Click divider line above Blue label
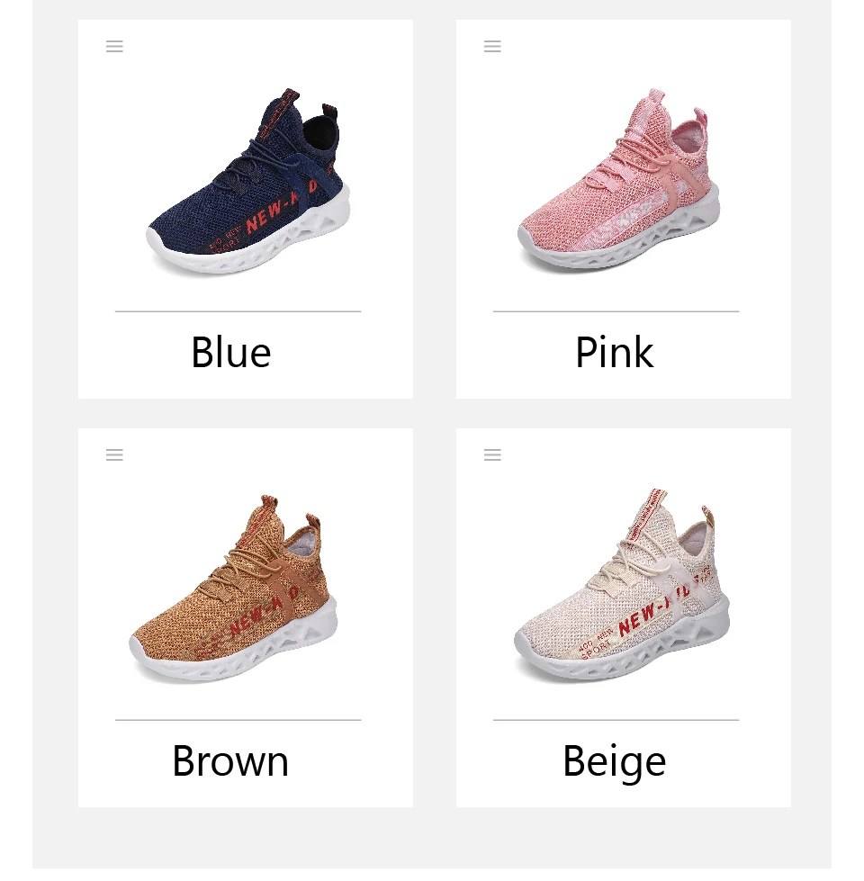864x881 pixels. tap(238, 311)
